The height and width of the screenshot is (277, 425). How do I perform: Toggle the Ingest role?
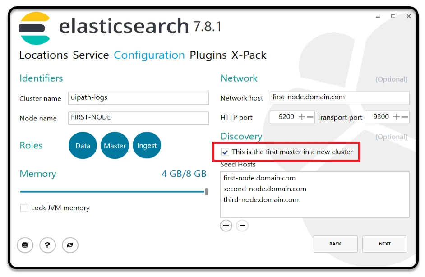coord(147,146)
